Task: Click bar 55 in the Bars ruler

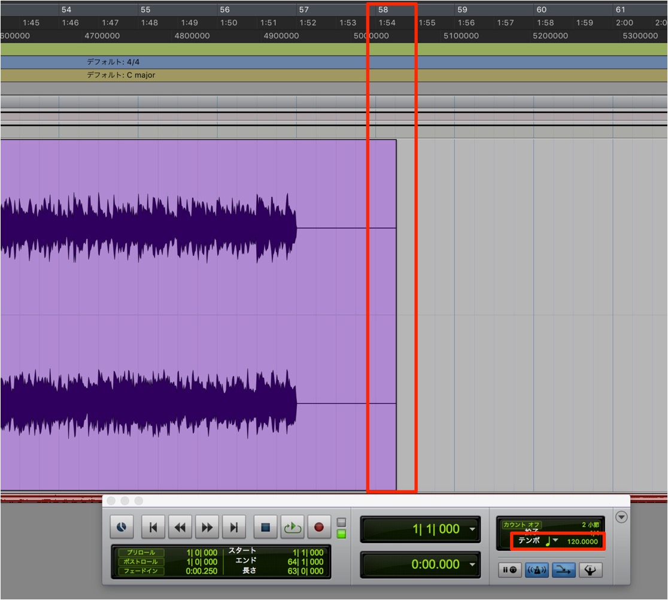Action: tap(145, 10)
